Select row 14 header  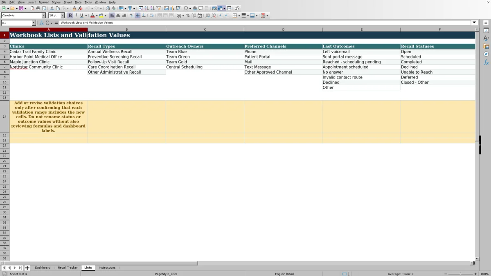point(5,117)
